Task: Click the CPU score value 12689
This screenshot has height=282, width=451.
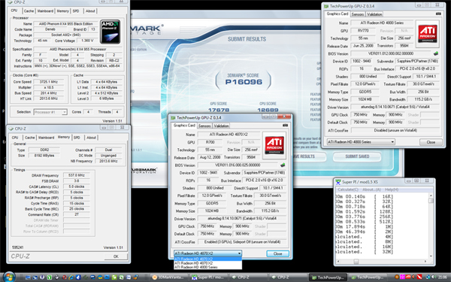Action: [268, 110]
